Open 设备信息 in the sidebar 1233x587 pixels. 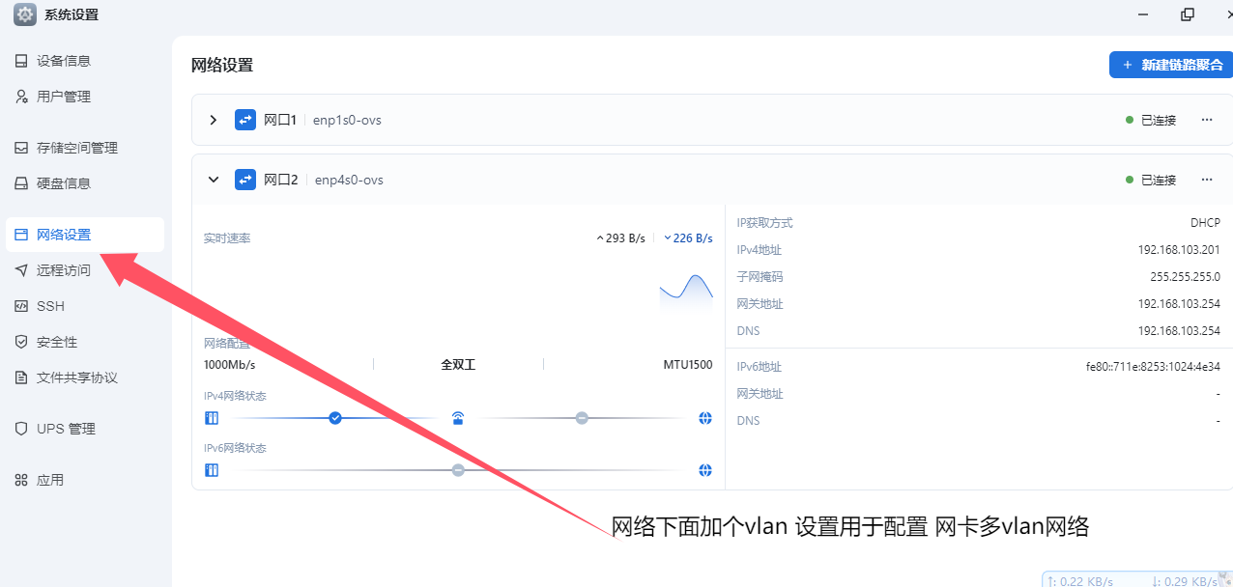85,61
